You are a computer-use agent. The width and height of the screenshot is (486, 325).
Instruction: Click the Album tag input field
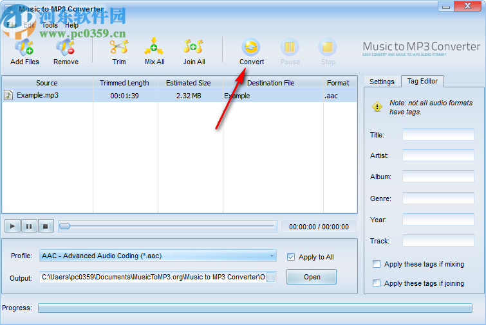[438, 177]
